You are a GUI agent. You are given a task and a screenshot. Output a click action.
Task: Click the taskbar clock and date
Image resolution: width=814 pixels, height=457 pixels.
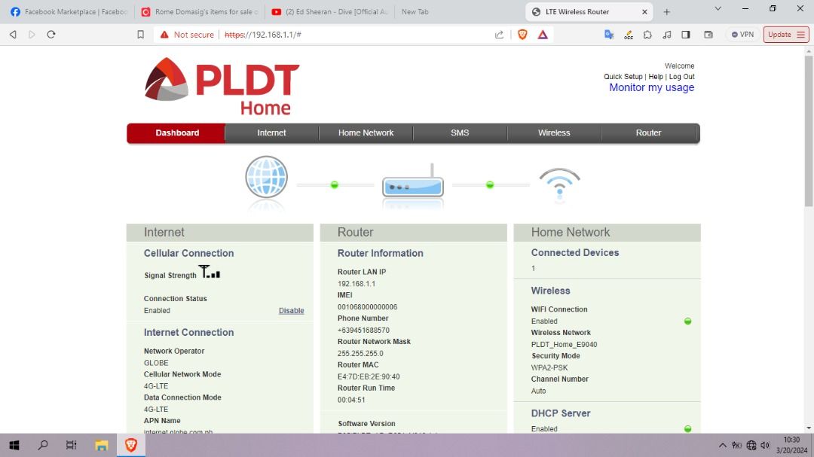[x=791, y=445]
